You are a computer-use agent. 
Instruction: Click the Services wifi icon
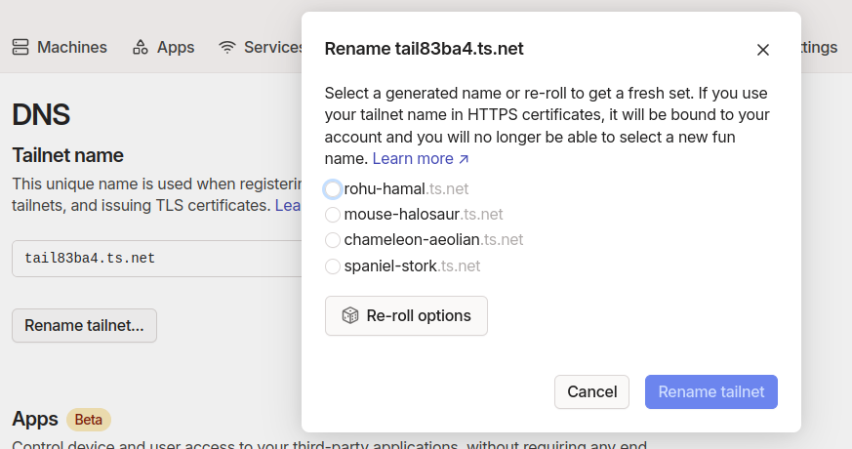click(227, 47)
